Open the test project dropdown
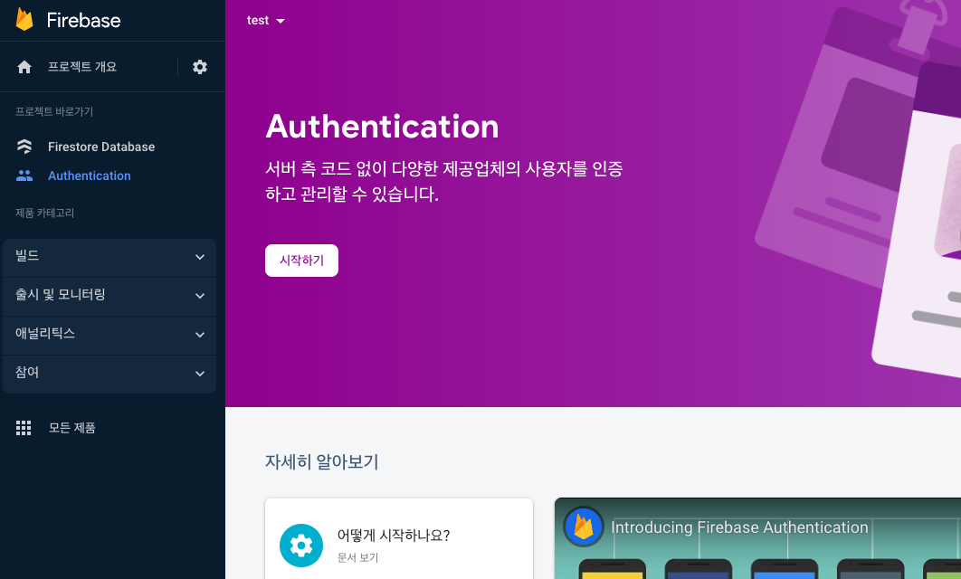The width and height of the screenshot is (961, 579). pyautogui.click(x=266, y=21)
